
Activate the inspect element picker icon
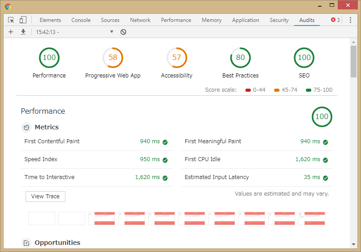tap(11, 20)
